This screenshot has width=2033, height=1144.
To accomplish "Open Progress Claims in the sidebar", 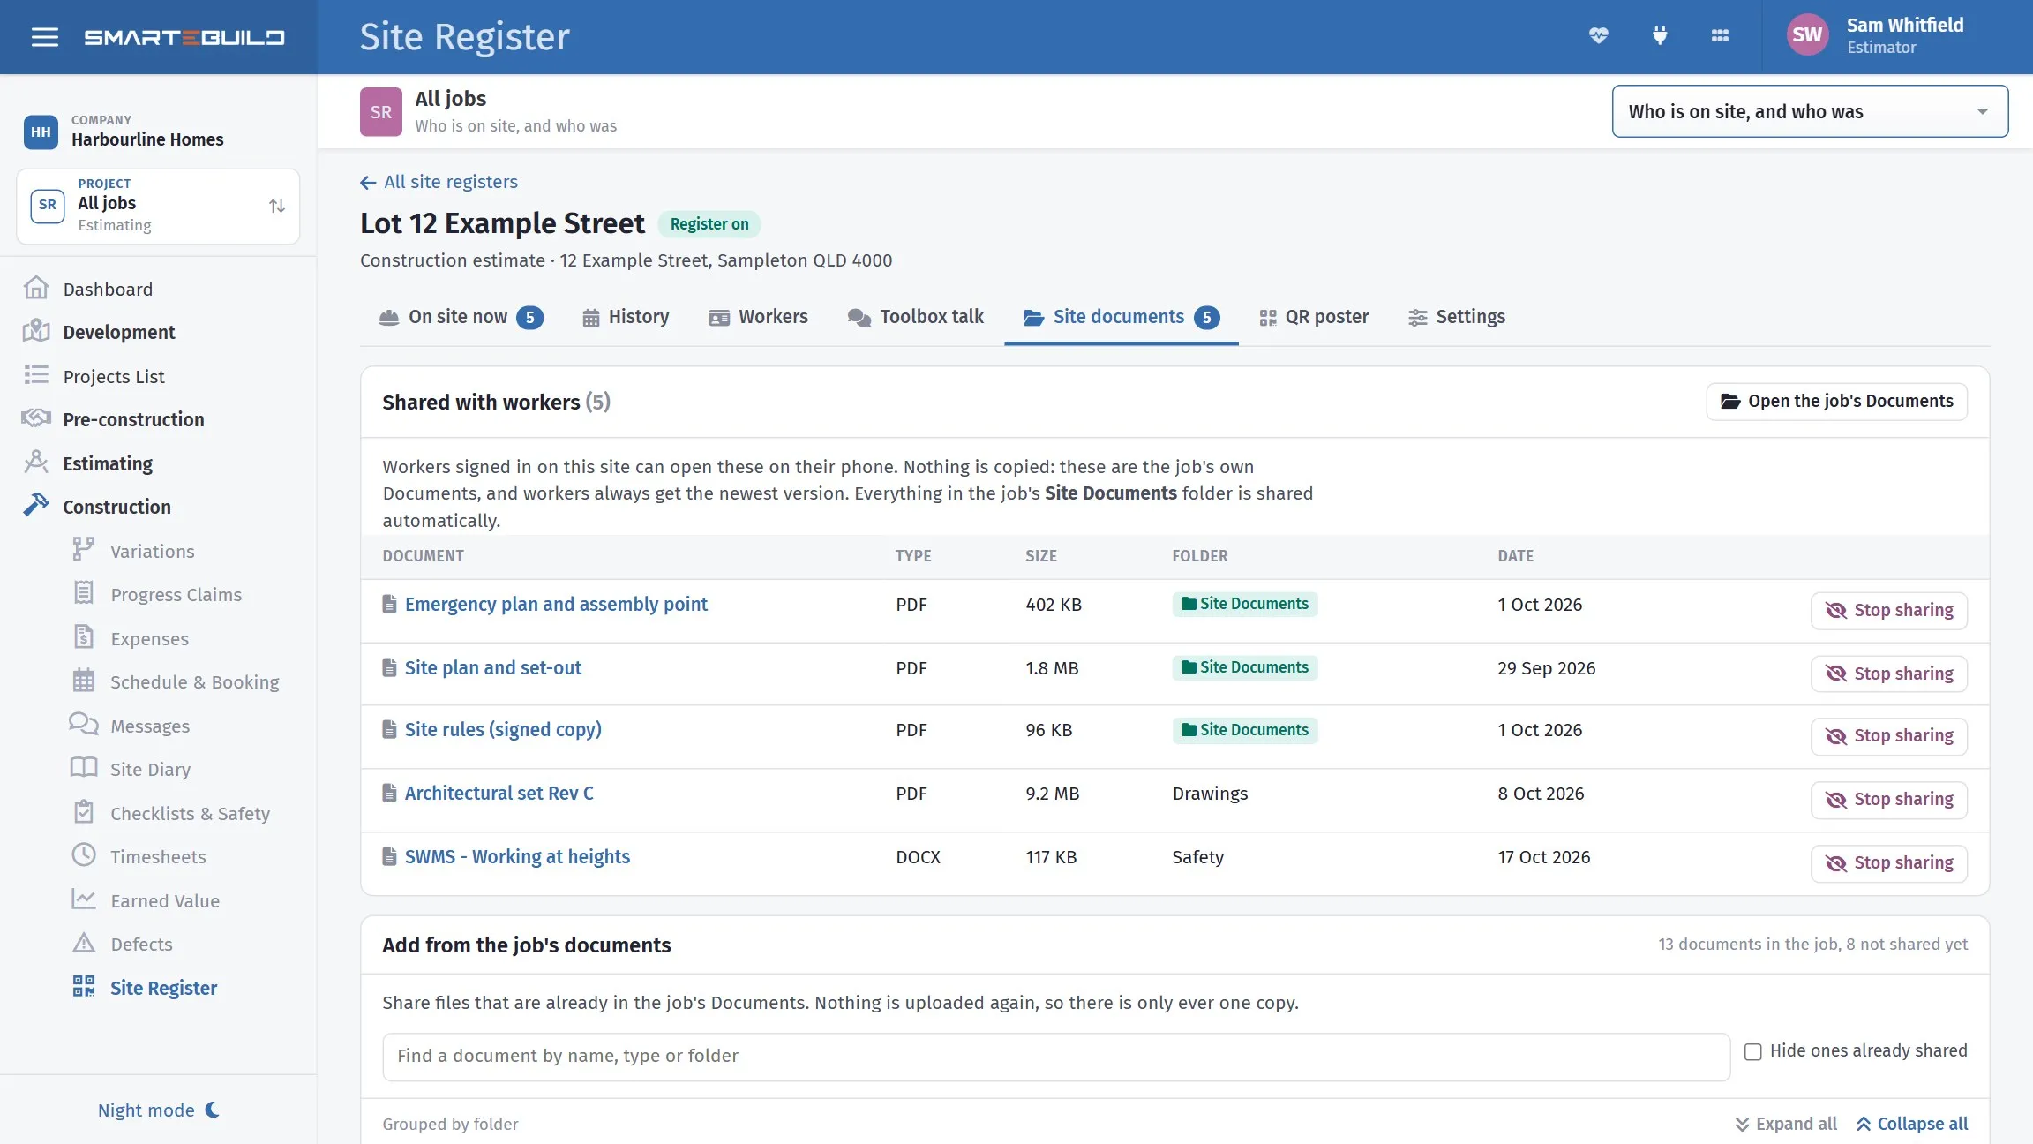I will [x=176, y=594].
